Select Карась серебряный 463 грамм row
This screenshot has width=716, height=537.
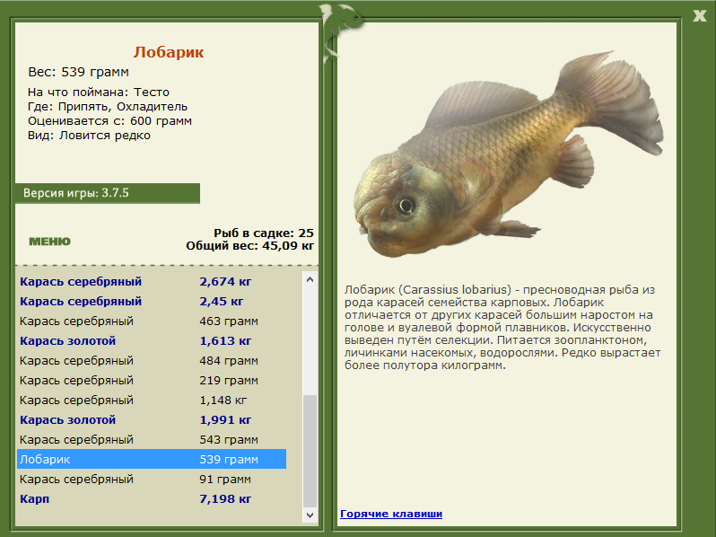152,321
